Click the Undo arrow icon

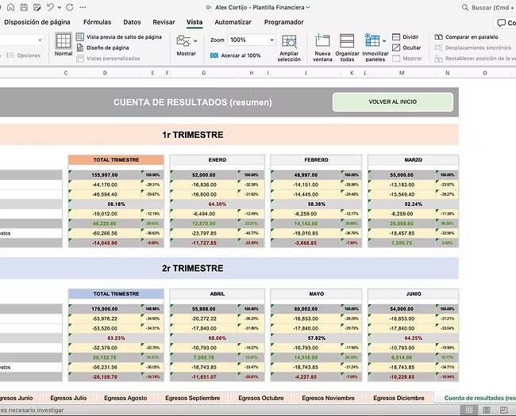click(x=50, y=7)
